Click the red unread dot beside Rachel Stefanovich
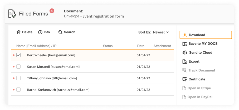239x110 pixels. pos(14,90)
